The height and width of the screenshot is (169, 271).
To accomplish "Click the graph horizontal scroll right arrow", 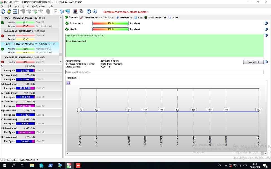I will [265, 153].
